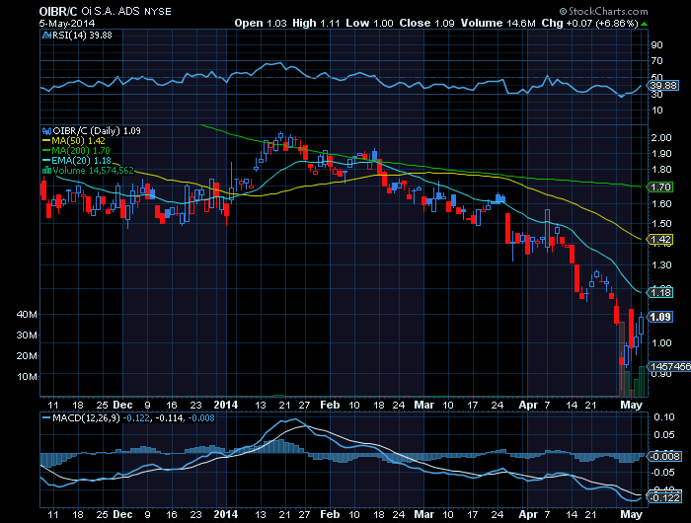Click the 10M volume axis label

[x=27, y=377]
